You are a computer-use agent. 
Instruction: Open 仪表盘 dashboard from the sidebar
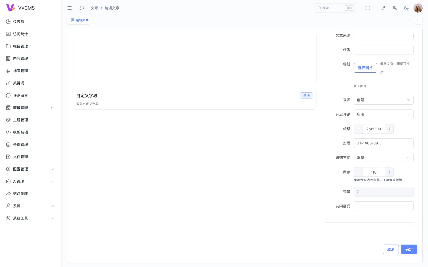click(31, 22)
